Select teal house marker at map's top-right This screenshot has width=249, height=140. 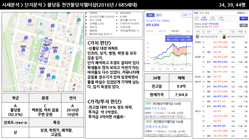tap(79, 20)
